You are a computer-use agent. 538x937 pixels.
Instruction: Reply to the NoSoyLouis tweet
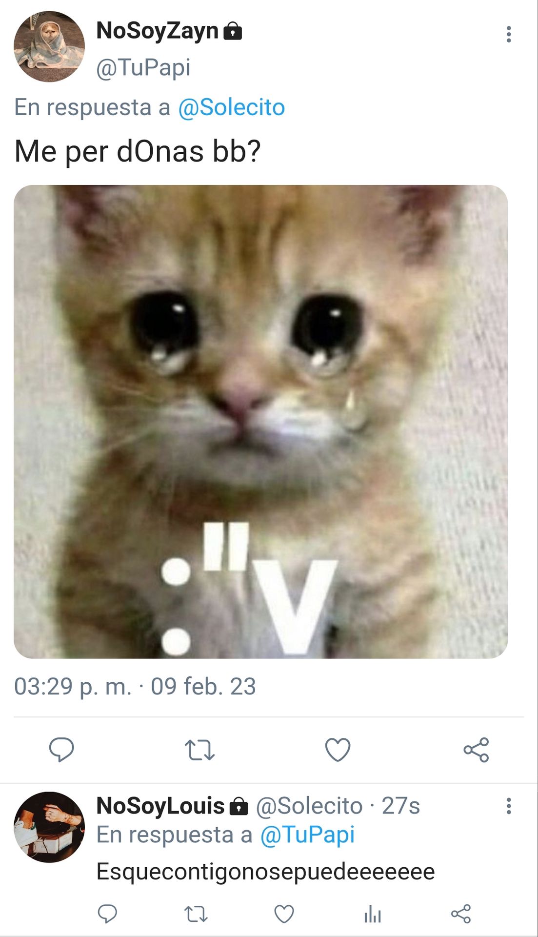click(107, 914)
